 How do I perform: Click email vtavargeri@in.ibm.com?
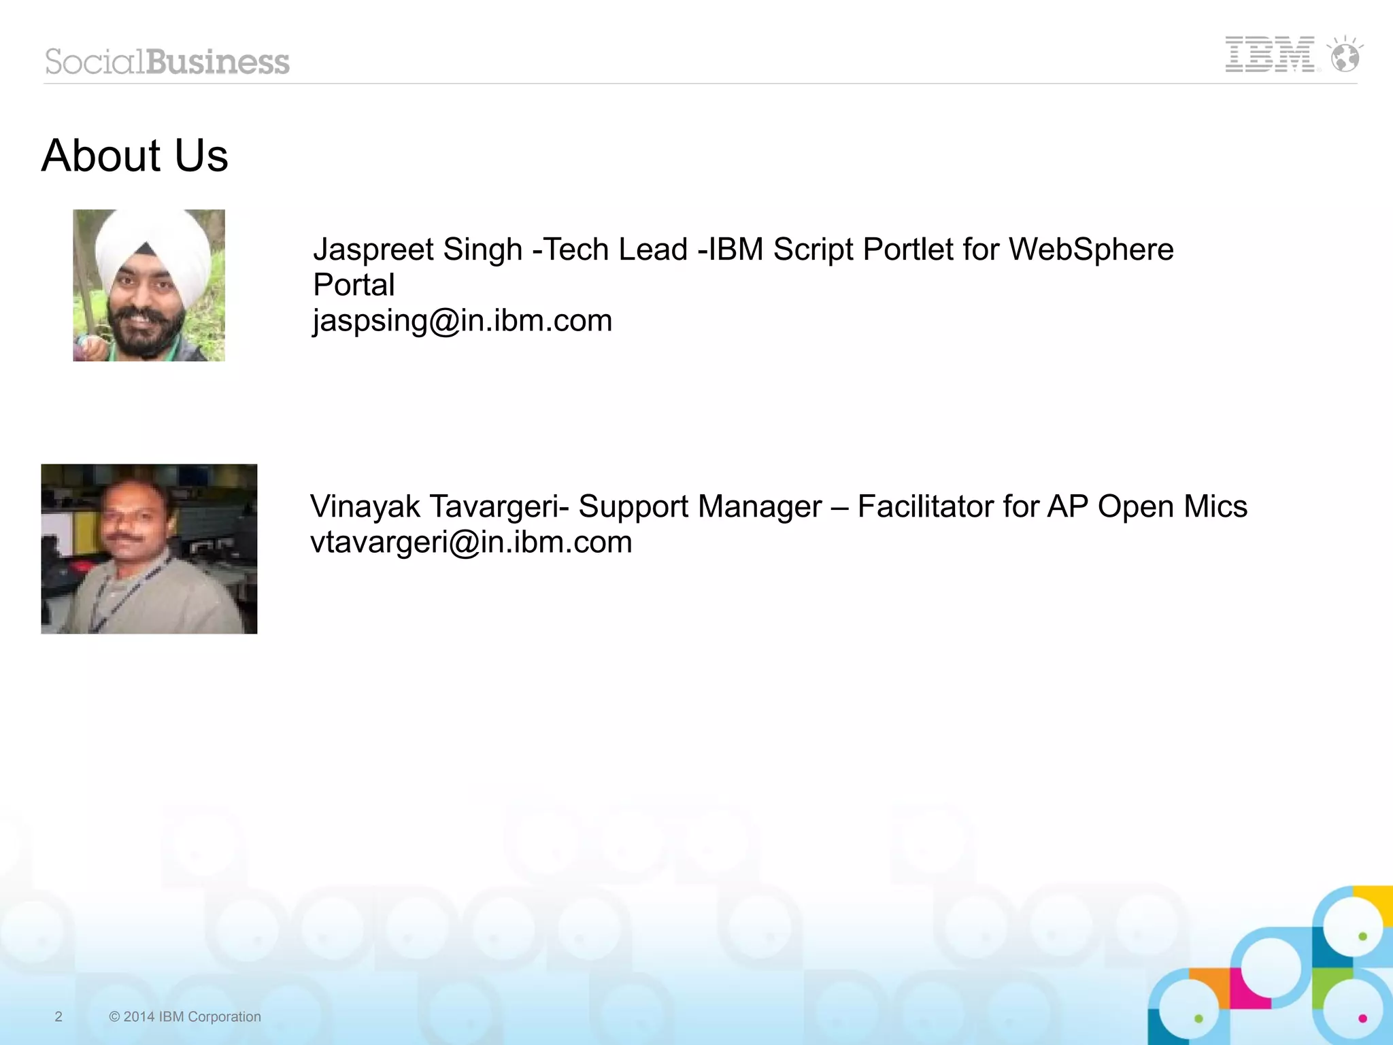tap(471, 543)
